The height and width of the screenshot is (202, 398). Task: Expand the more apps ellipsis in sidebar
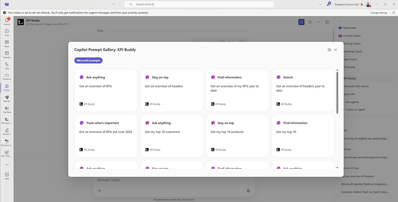click(x=7, y=165)
